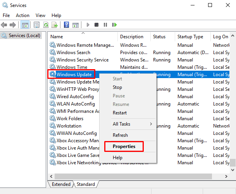Choose Help in the context menu
The height and width of the screenshot is (194, 236).
click(x=128, y=158)
